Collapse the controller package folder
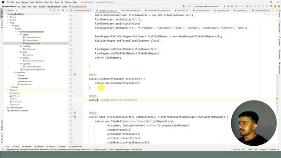Screen dimensions: 281x158 [x=18, y=46]
